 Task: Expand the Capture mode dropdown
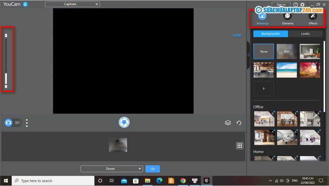(x=72, y=4)
